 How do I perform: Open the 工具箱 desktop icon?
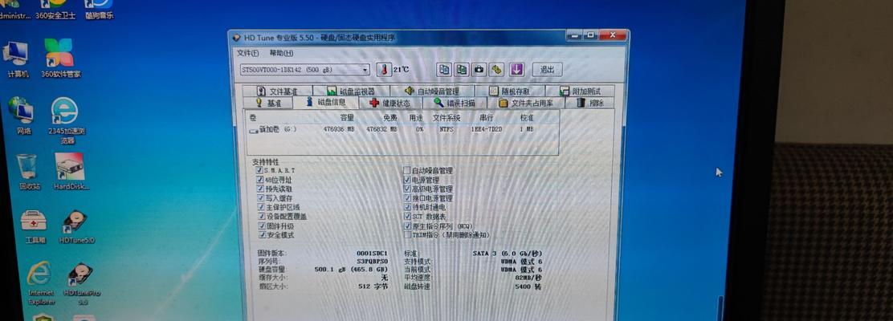coord(33,227)
